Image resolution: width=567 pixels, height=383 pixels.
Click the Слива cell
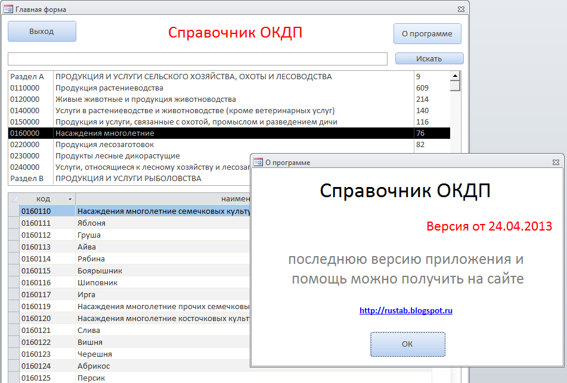pyautogui.click(x=163, y=330)
